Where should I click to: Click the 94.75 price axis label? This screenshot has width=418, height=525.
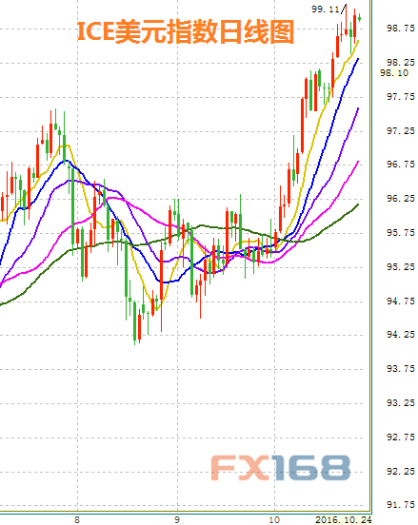click(401, 301)
